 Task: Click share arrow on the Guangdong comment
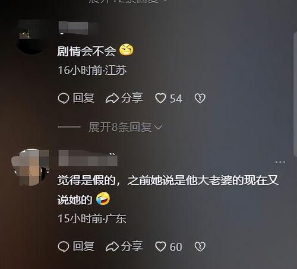pyautogui.click(x=112, y=246)
